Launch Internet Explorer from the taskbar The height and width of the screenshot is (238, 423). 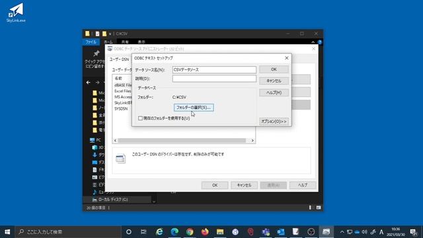[x=159, y=232]
